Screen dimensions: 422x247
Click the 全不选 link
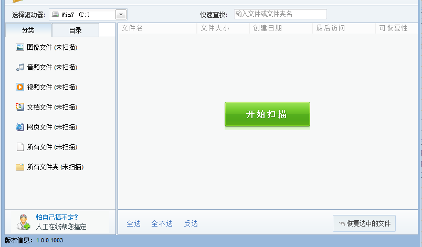coord(162,223)
